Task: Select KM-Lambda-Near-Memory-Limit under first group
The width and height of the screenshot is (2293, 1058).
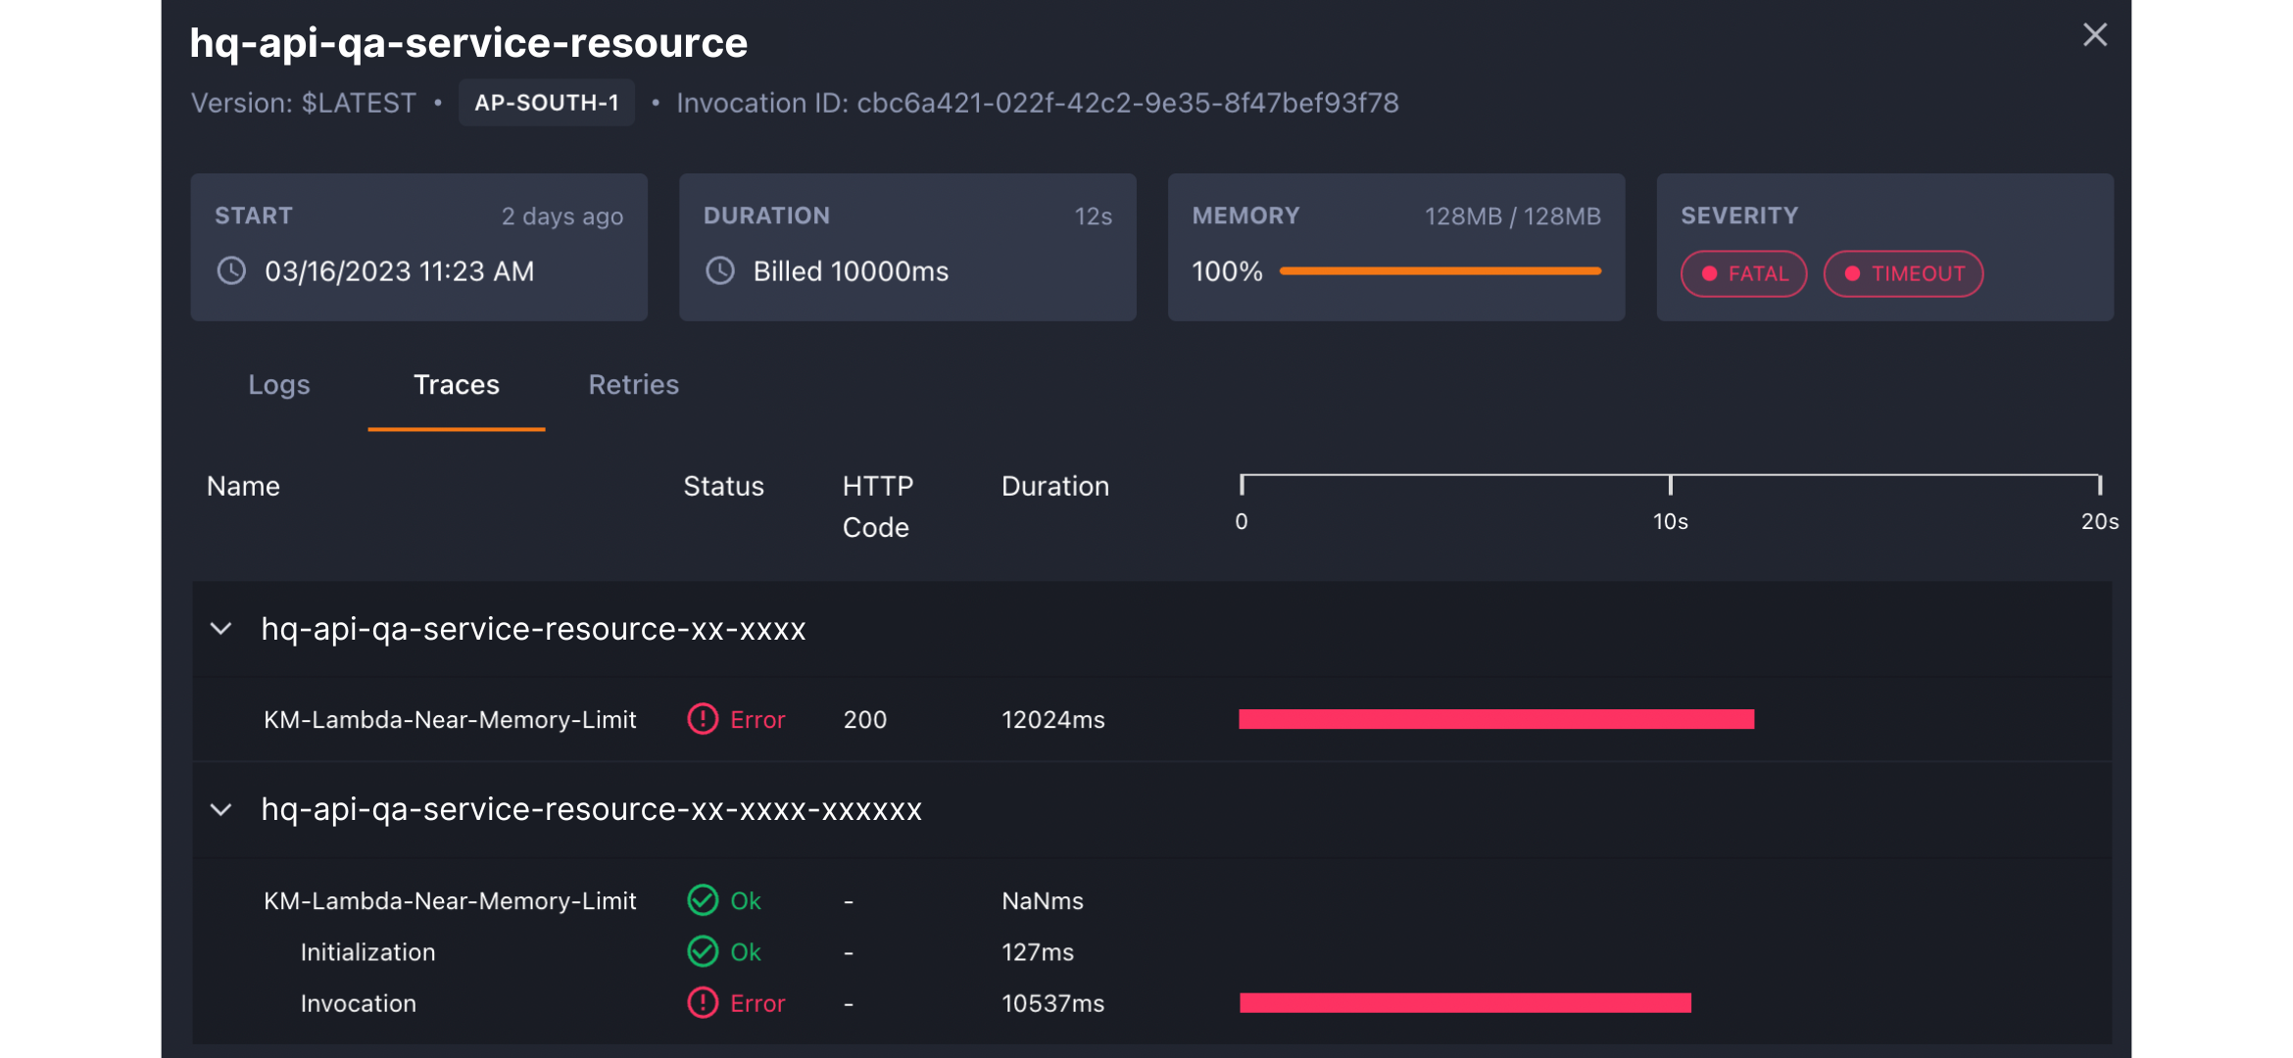Action: tap(450, 720)
